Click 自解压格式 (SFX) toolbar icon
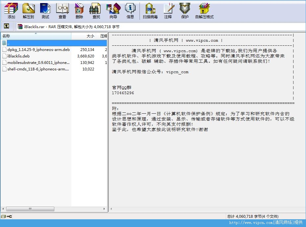Image resolution: width=306 pixels, height=227 pixels. [204, 11]
